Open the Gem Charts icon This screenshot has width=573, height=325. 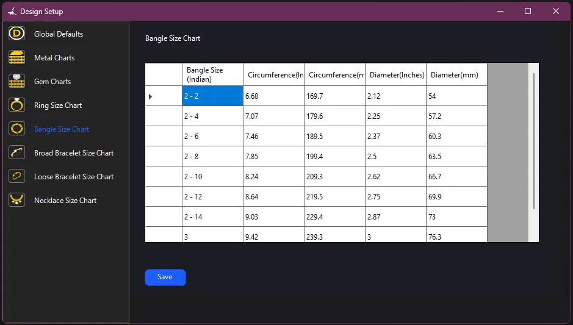(x=16, y=82)
